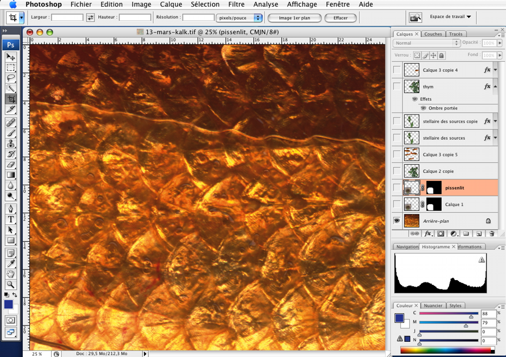This screenshot has width=506, height=357.
Task: Select the Magic Wand tool
Action: tap(11, 89)
